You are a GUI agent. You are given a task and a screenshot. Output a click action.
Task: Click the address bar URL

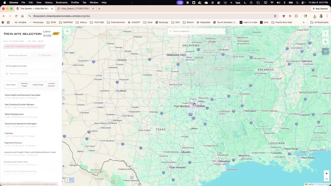(62, 16)
